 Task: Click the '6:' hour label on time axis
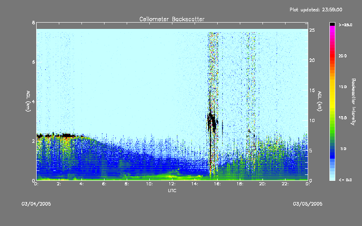click(105, 184)
